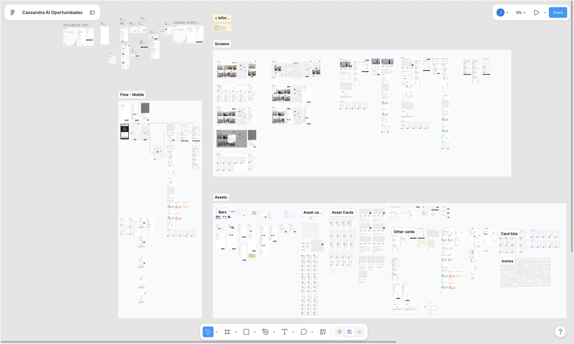Open the 6% zoom level dropdown

click(521, 13)
